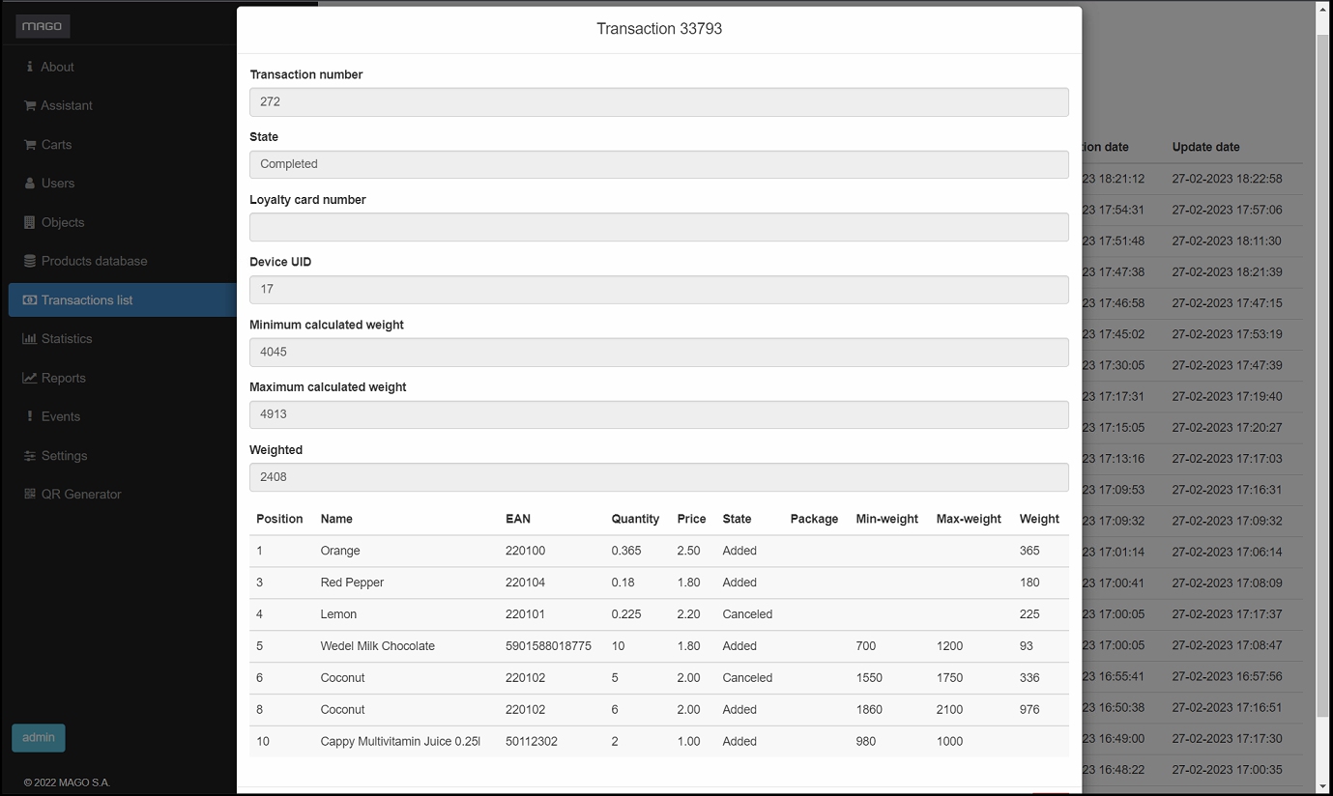Click the Carts sidebar icon
This screenshot has width=1333, height=796.
(x=30, y=145)
